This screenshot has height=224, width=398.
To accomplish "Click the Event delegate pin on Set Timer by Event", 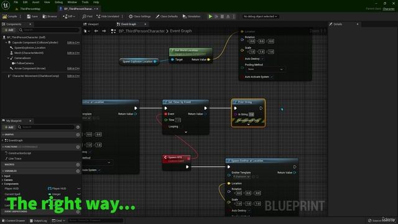I will [166, 114].
